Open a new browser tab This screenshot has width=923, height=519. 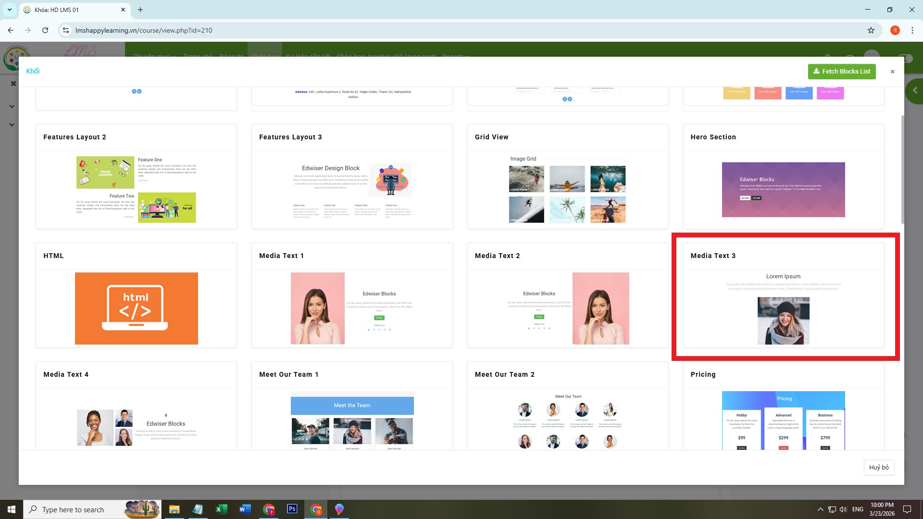[x=140, y=10]
